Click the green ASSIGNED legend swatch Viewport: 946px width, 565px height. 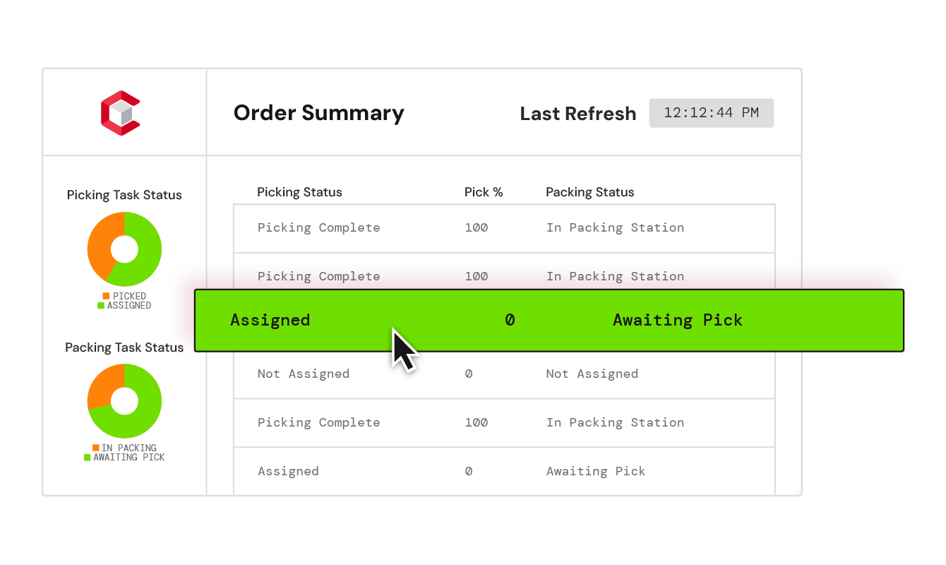click(101, 306)
